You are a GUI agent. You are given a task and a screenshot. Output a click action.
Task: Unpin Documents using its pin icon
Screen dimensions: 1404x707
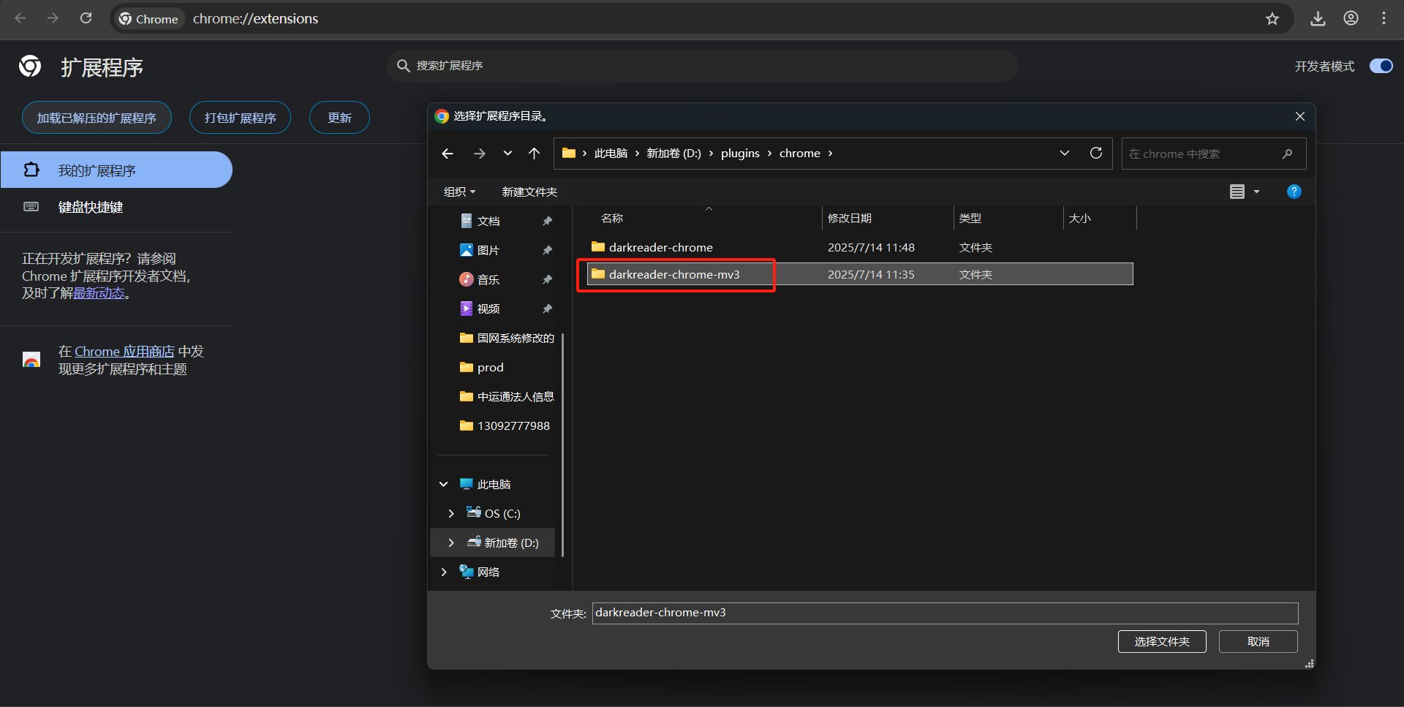[547, 221]
